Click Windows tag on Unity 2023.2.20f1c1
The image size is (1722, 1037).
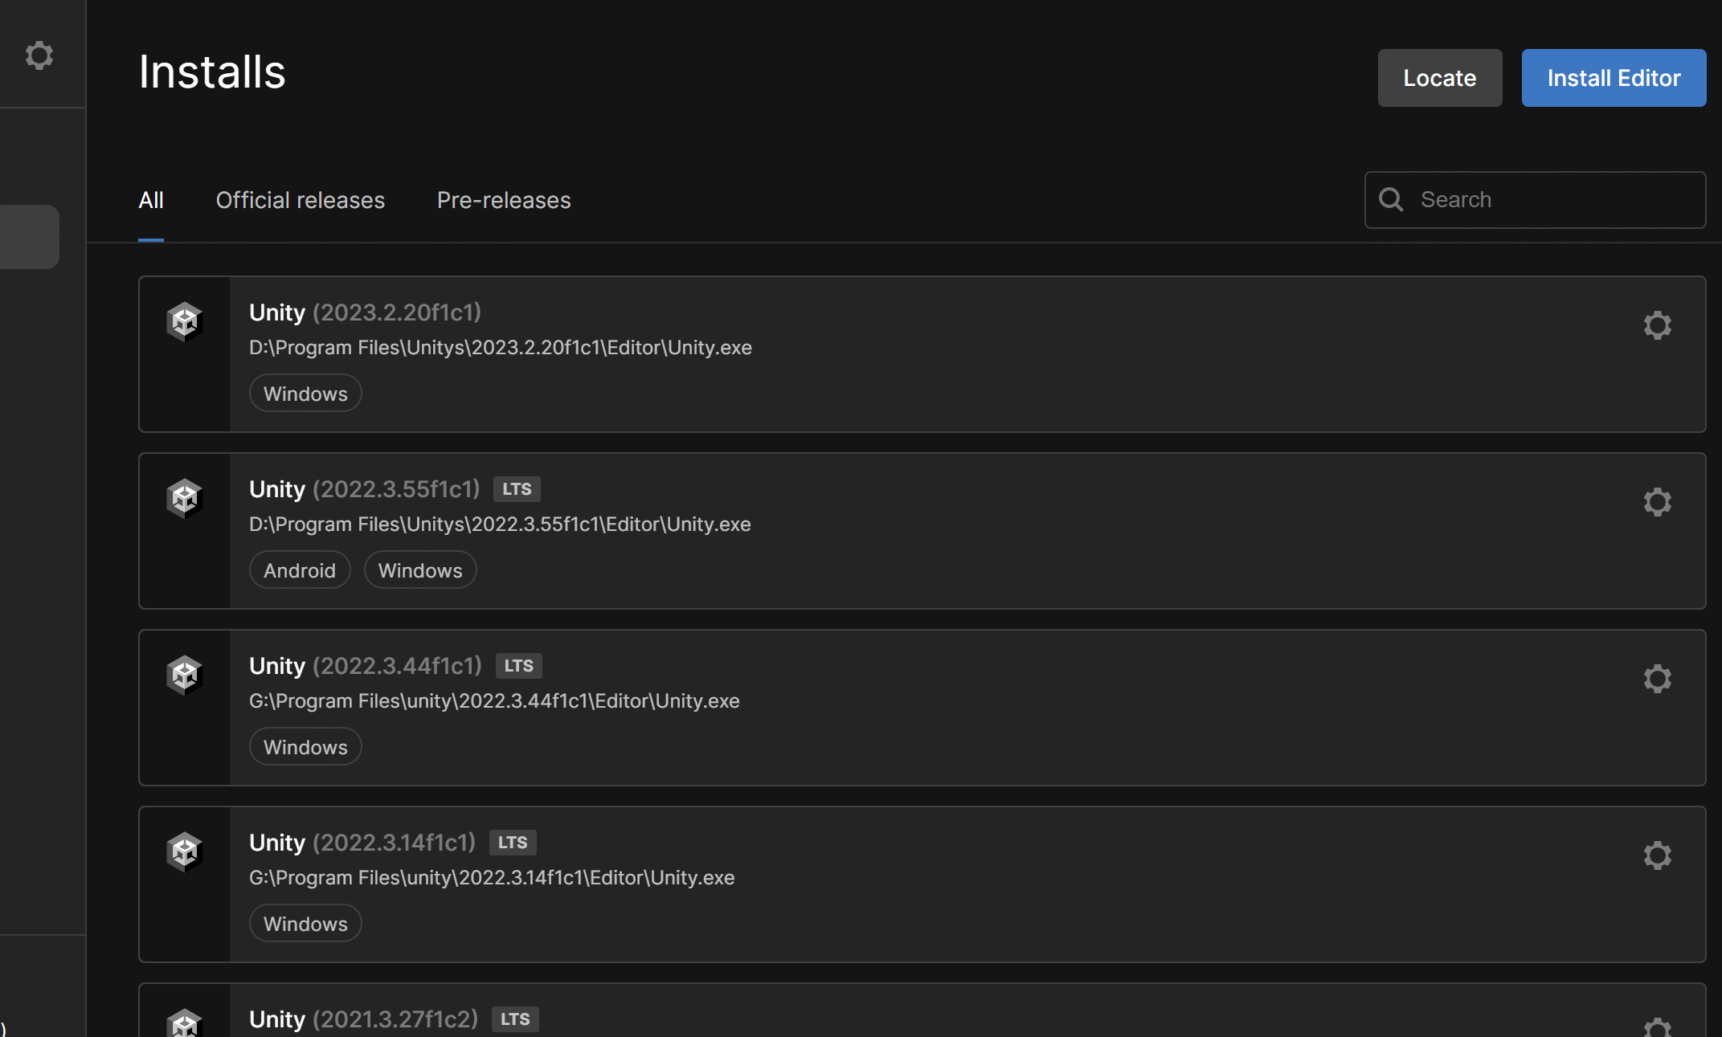[305, 394]
